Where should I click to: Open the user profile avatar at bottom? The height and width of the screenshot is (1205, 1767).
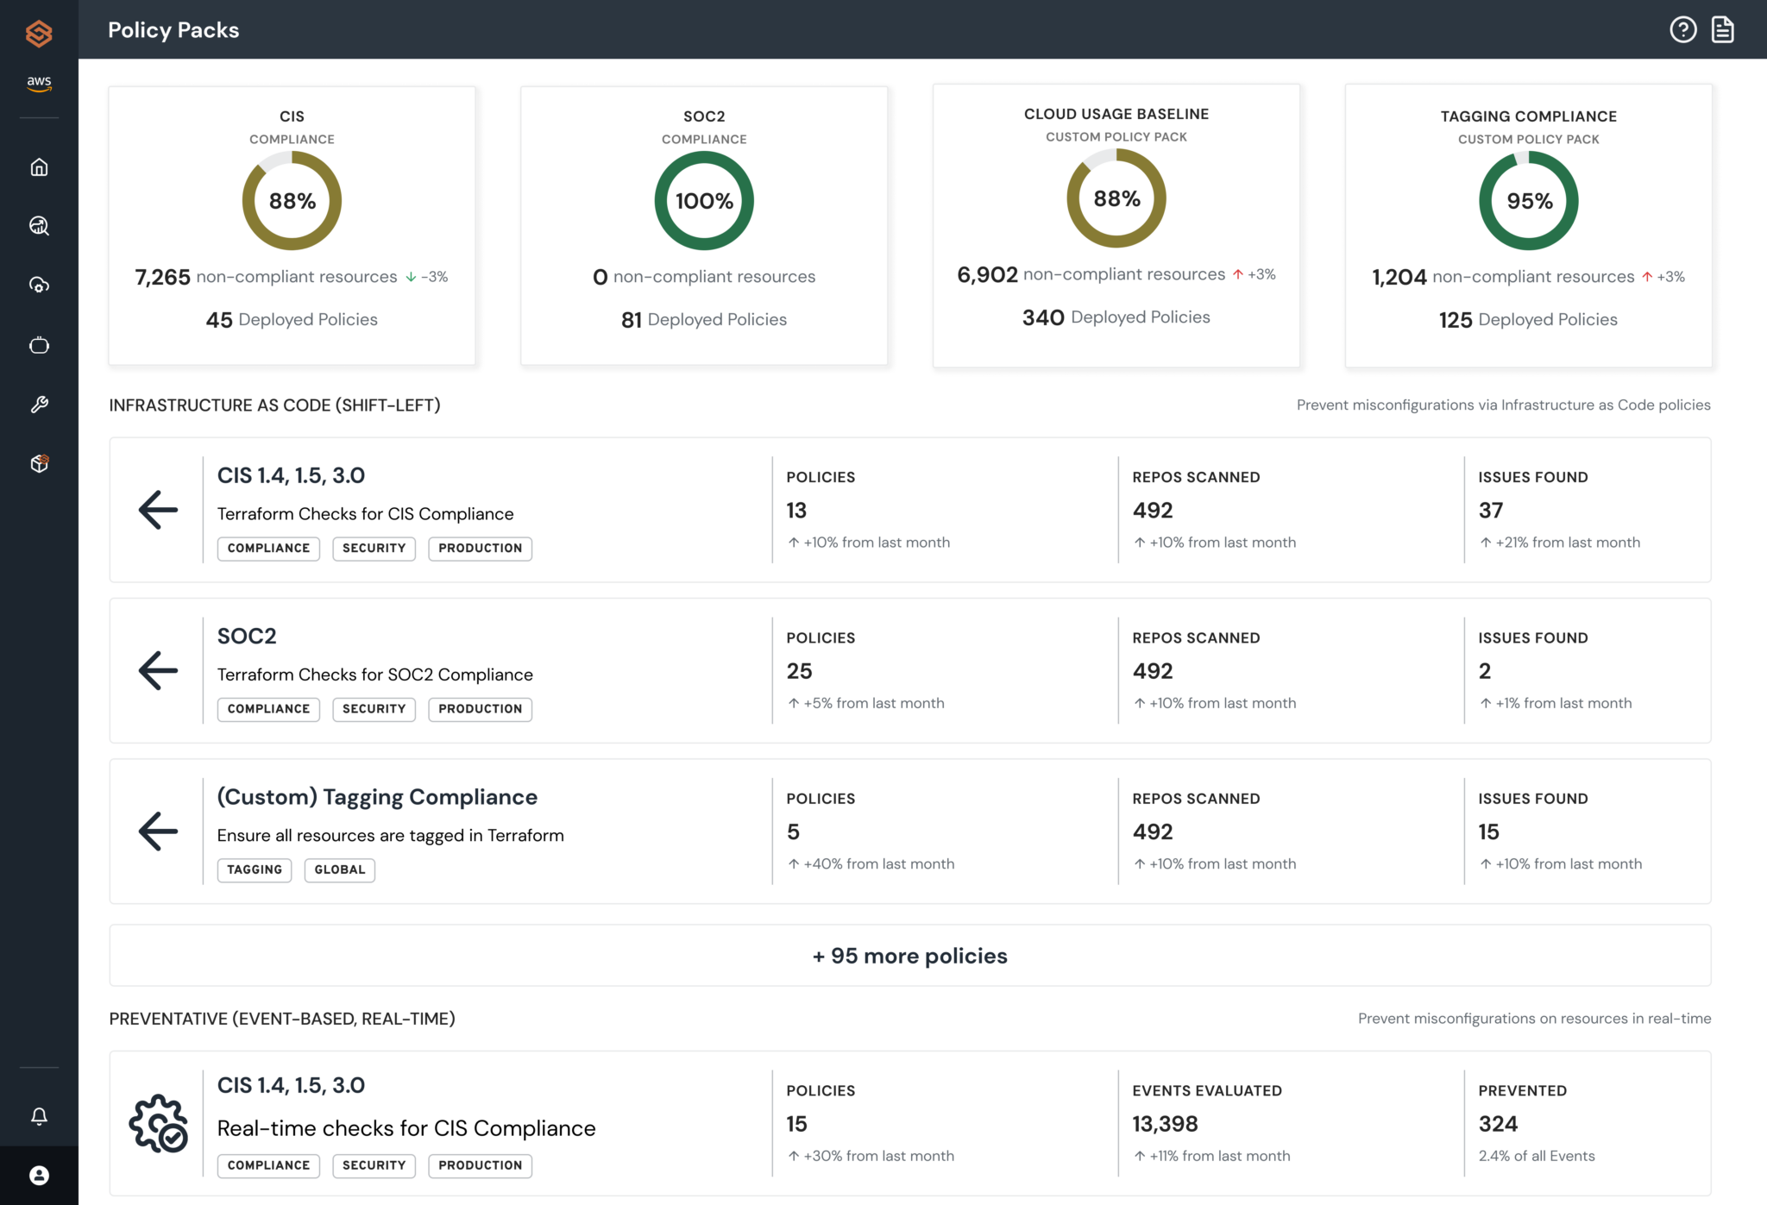coord(39,1175)
